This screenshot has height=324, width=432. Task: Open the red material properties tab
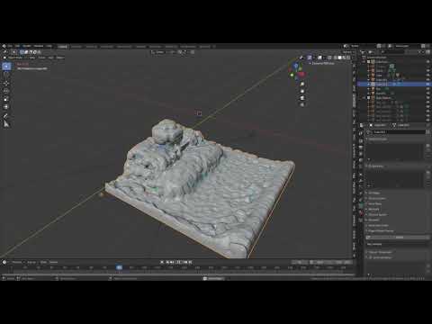(x=361, y=213)
